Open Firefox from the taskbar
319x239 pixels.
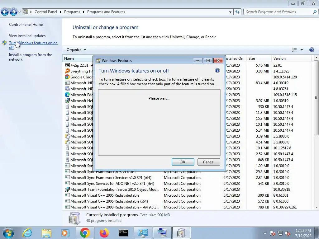[104, 233]
